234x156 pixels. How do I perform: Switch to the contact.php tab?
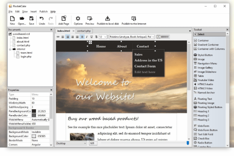click(84, 31)
